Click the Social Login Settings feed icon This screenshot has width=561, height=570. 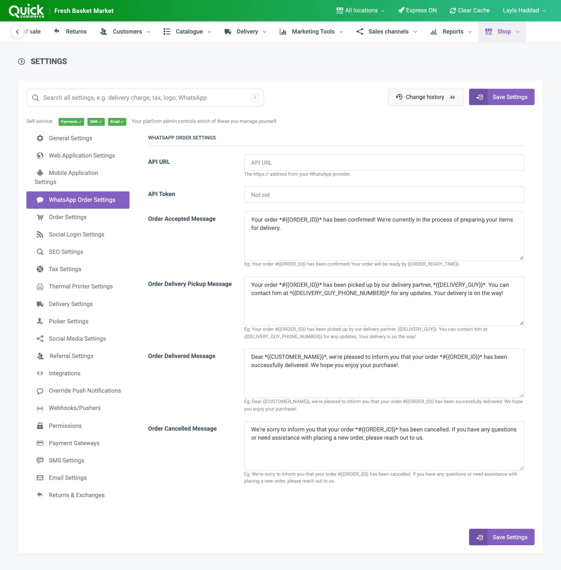[x=40, y=235]
